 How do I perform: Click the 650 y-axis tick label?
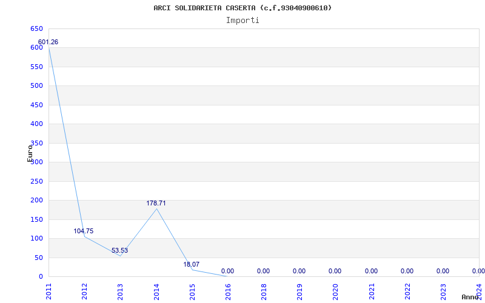[36, 28]
